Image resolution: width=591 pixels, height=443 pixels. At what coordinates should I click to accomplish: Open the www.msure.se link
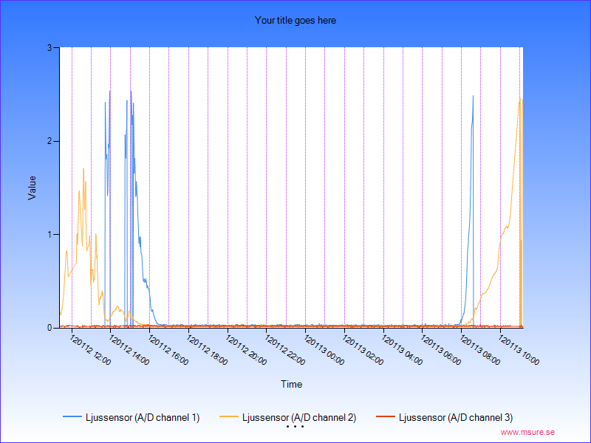pyautogui.click(x=527, y=433)
